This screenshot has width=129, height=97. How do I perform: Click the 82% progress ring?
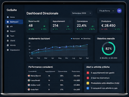pyautogui.click(x=108, y=48)
